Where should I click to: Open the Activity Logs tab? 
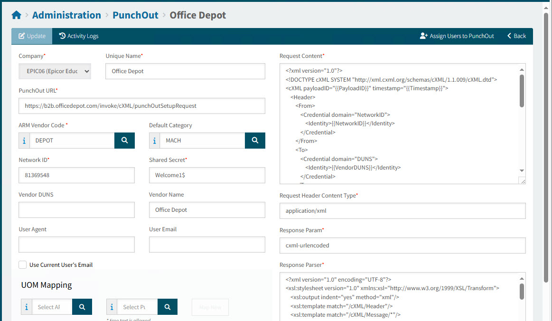79,36
